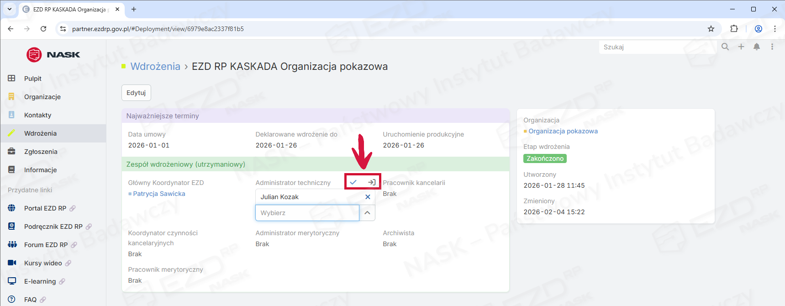Click the search magnifier icon
This screenshot has height=306, width=785.
[725, 47]
